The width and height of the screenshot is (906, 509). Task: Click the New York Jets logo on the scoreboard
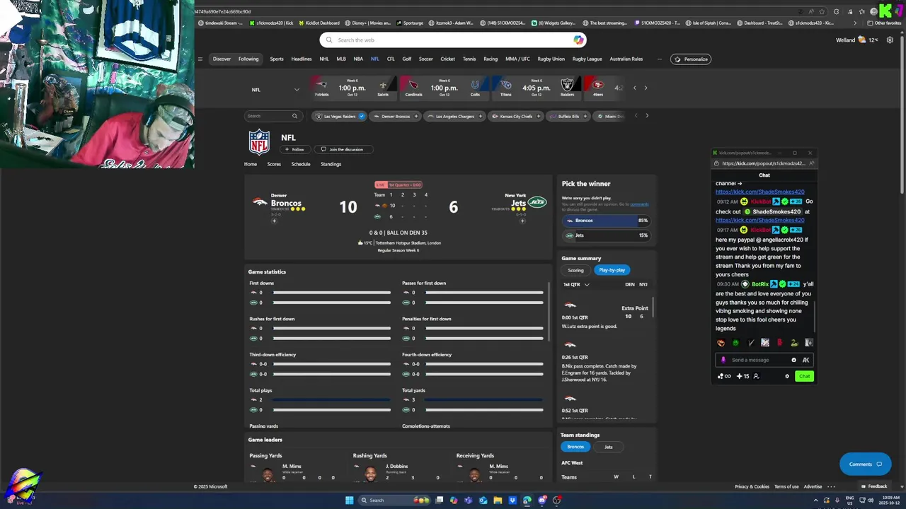(x=538, y=202)
